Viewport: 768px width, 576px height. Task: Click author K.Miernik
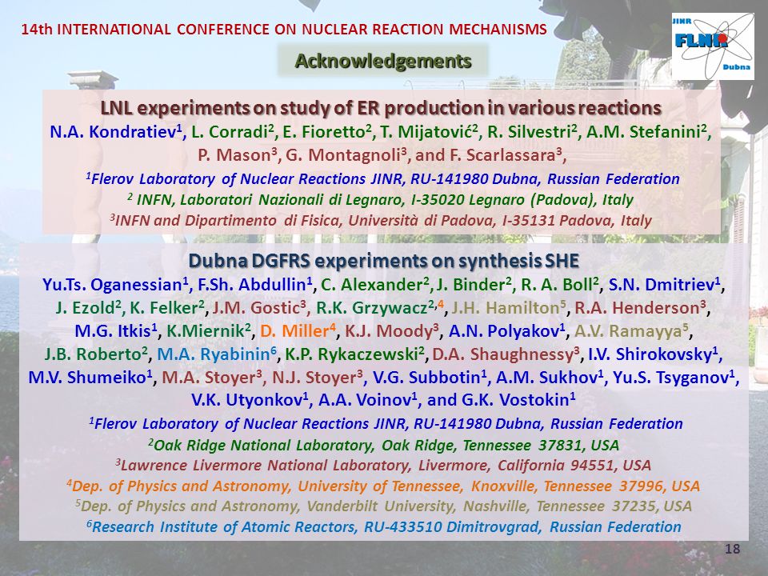[x=209, y=331]
